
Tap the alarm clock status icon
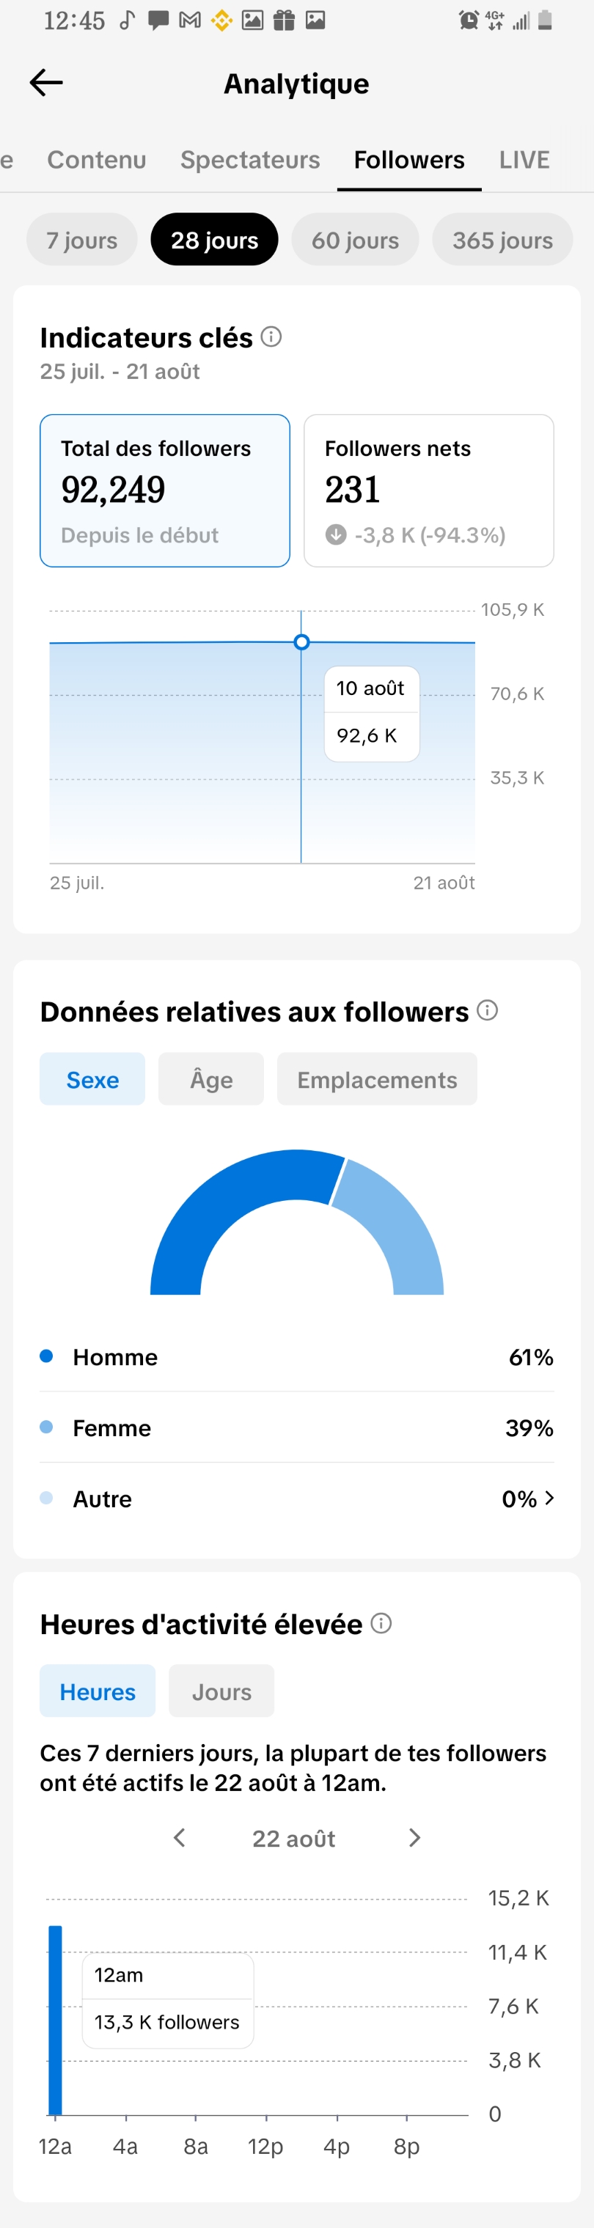[468, 20]
